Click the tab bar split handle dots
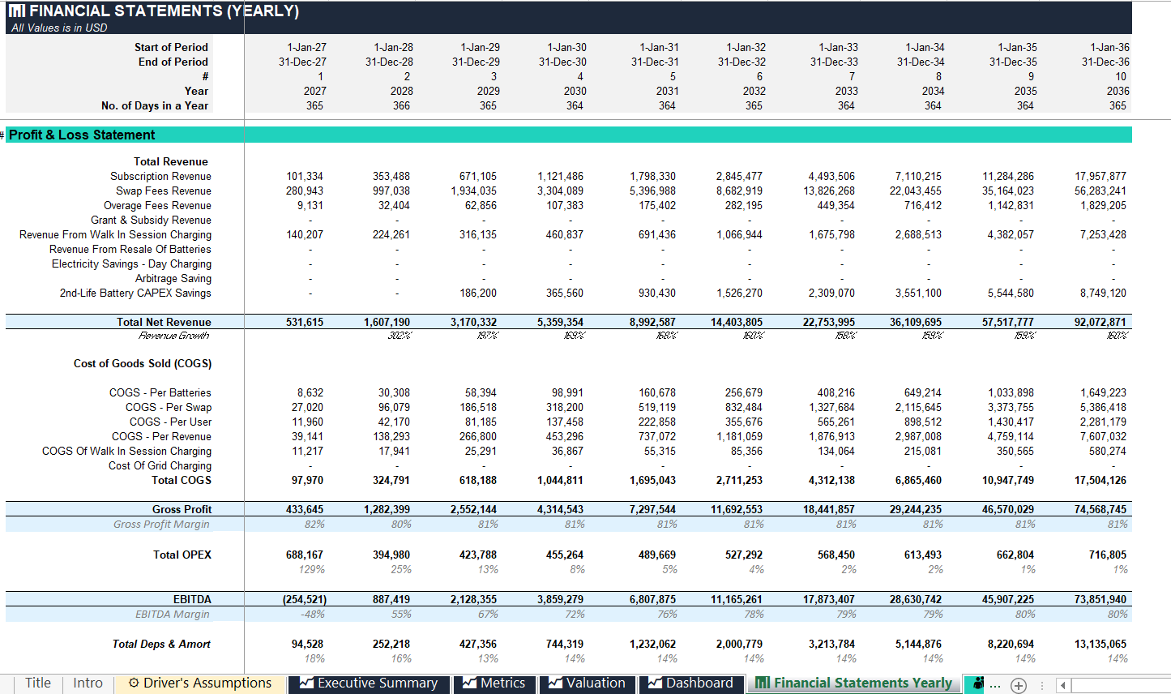The height and width of the screenshot is (694, 1171). coord(1042,685)
